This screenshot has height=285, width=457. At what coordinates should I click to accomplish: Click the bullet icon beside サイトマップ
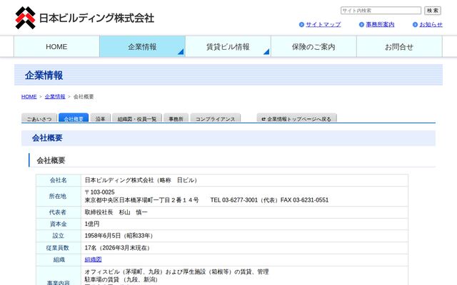301,25
